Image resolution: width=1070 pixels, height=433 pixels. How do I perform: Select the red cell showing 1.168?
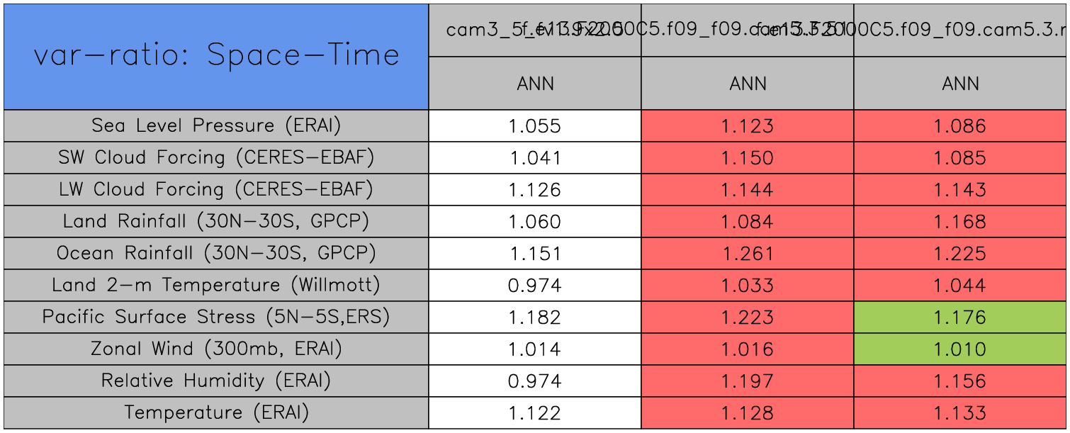pyautogui.click(x=960, y=222)
